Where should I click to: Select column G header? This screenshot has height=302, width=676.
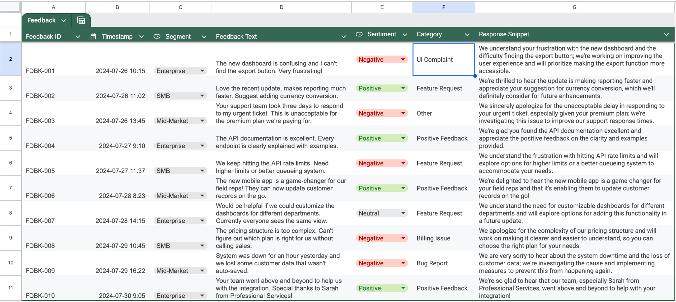pos(575,7)
